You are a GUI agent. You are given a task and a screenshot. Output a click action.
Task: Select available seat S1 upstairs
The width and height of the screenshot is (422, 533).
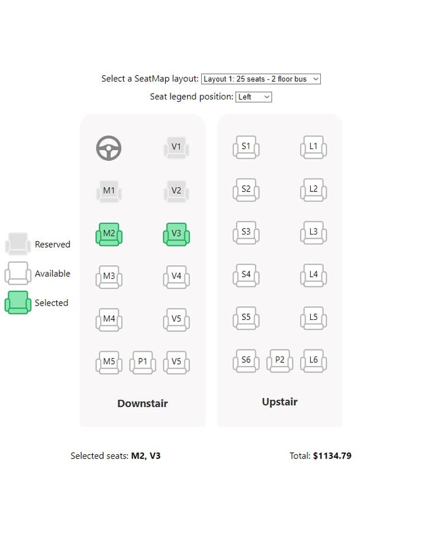pyautogui.click(x=246, y=147)
